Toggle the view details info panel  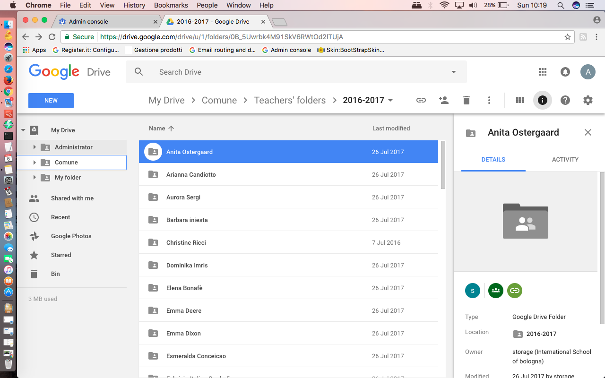(x=543, y=100)
